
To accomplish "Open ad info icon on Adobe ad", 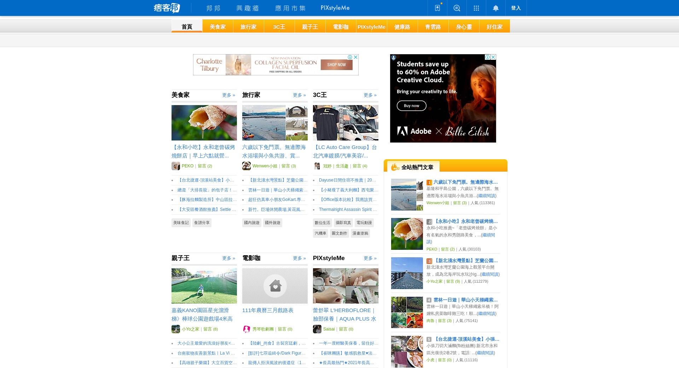I will (x=487, y=57).
